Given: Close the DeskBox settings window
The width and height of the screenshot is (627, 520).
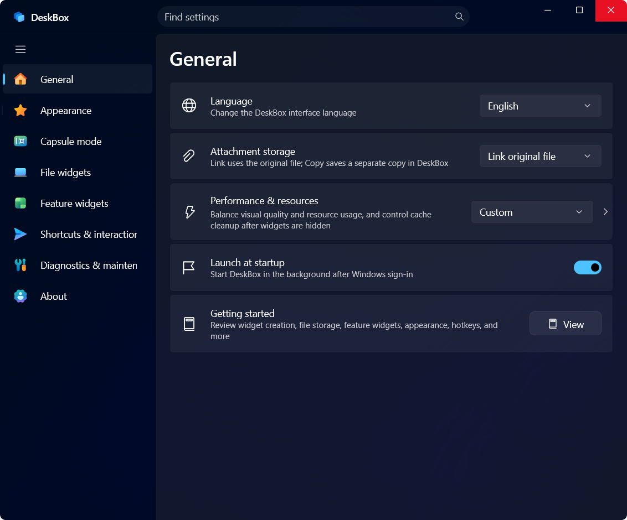Looking at the screenshot, I should pos(611,11).
